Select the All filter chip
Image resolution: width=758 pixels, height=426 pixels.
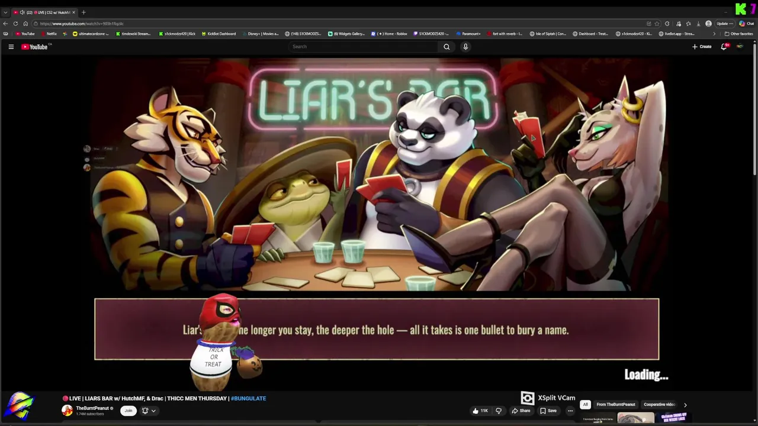(x=585, y=405)
